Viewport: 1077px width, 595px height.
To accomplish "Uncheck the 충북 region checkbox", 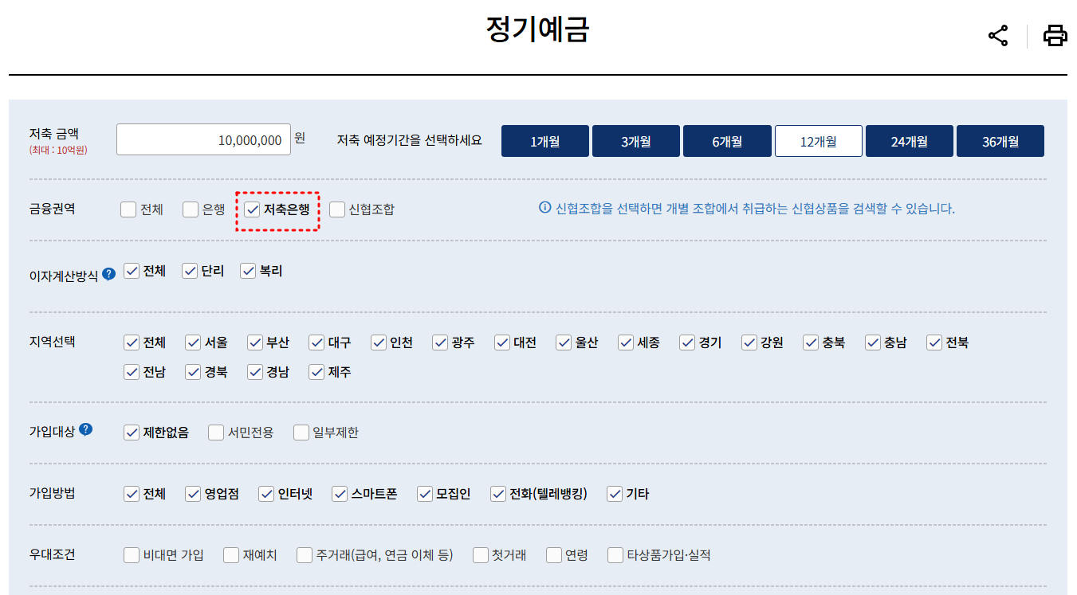I will point(811,343).
